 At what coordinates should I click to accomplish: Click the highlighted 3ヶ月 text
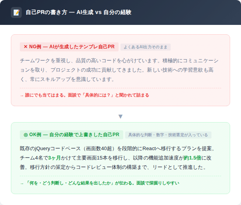click(55, 158)
